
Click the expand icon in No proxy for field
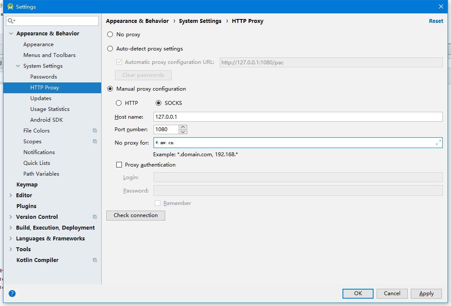point(438,143)
